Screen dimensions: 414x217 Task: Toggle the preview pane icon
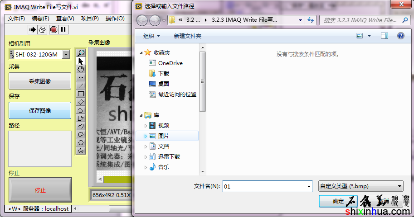385,36
